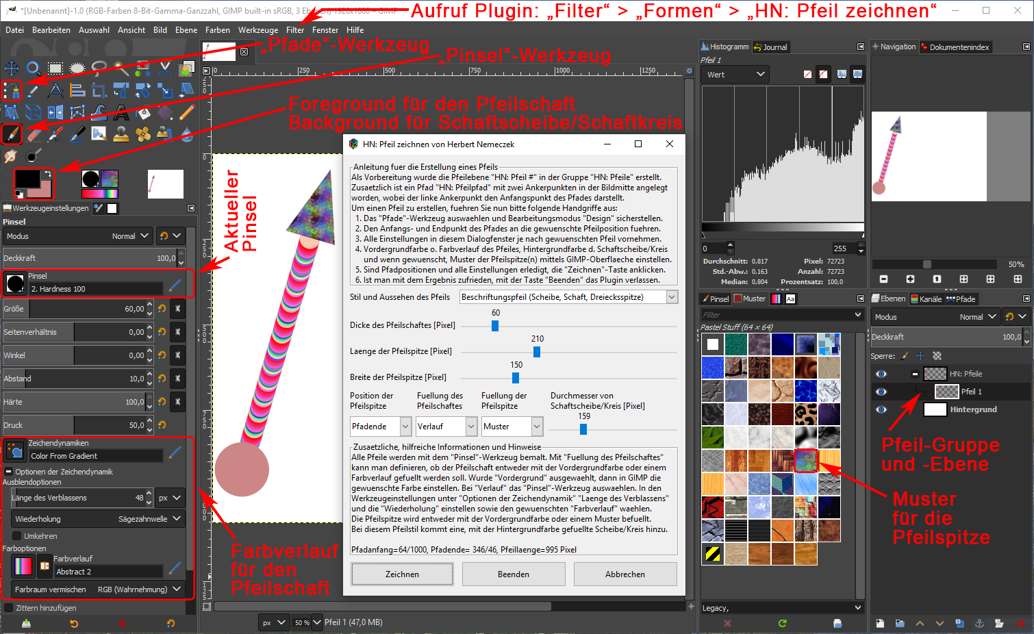Select the Zoom magnifier tool
The width and height of the screenshot is (1034, 634).
[x=34, y=68]
